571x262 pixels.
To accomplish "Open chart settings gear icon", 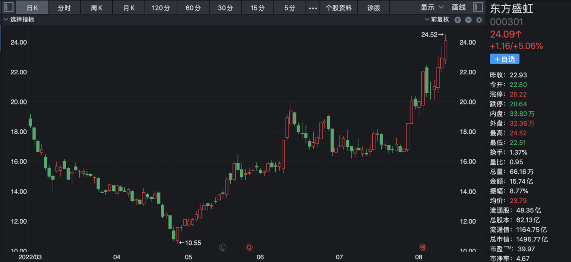I will [479, 20].
